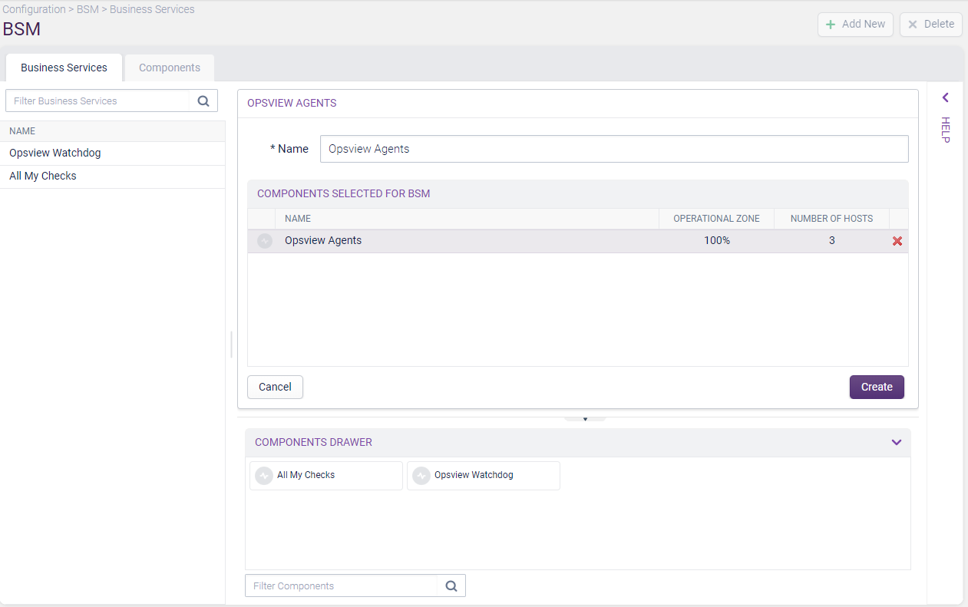Sort by OPERATIONAL ZONE column header
Screen dimensions: 968x607
pyautogui.click(x=716, y=219)
